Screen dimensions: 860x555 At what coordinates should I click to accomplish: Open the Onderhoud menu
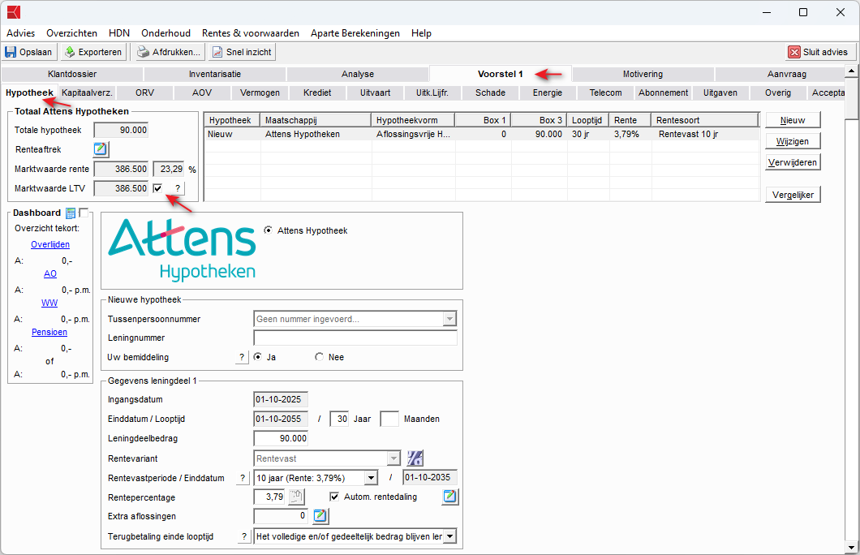(166, 33)
